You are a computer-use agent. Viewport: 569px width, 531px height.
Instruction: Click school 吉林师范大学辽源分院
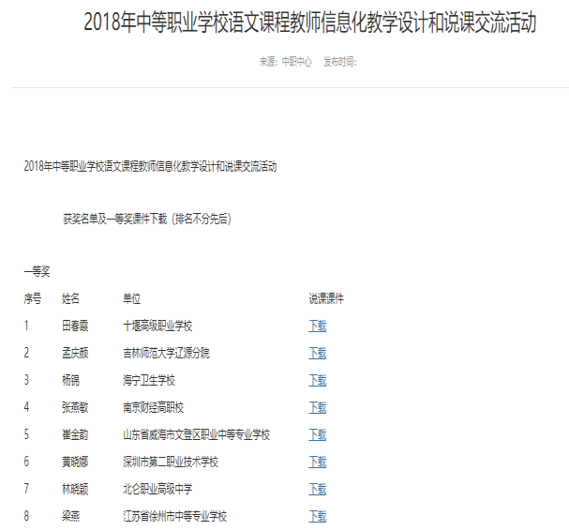click(x=167, y=353)
